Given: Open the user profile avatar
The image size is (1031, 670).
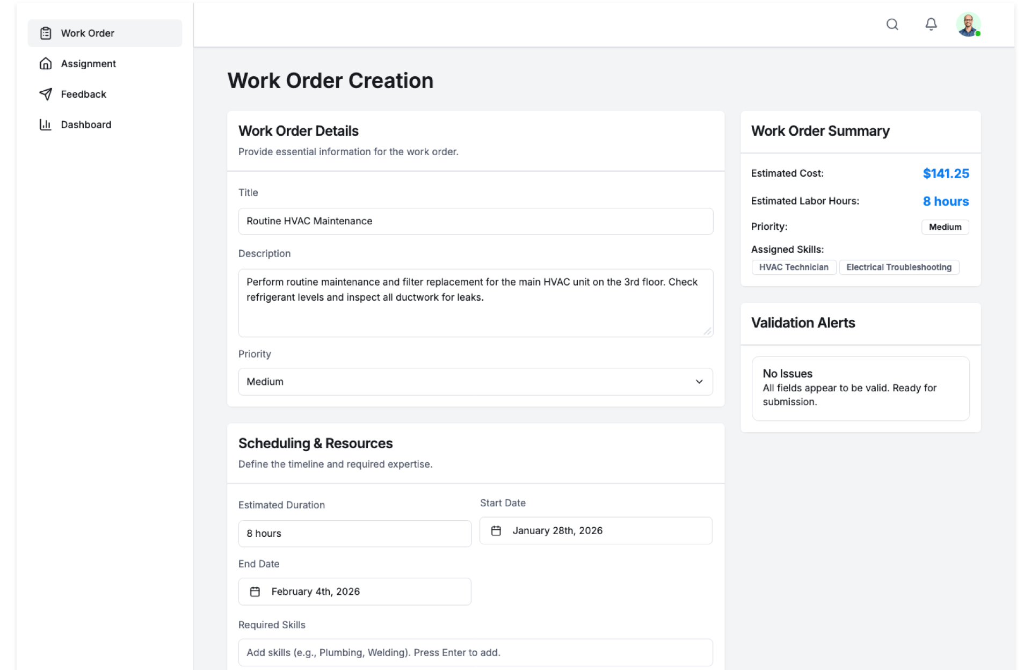Looking at the screenshot, I should pyautogui.click(x=968, y=25).
